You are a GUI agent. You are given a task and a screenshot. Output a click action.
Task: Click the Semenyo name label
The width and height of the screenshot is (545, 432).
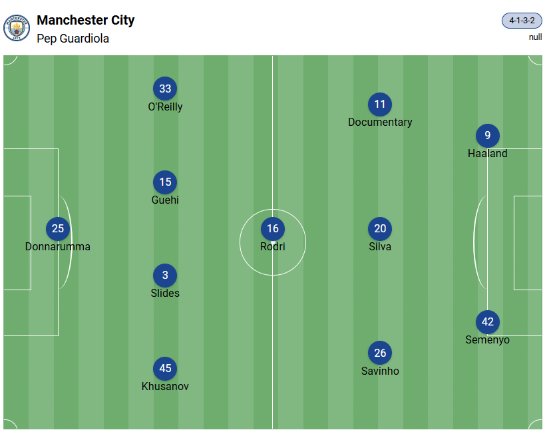pos(488,340)
